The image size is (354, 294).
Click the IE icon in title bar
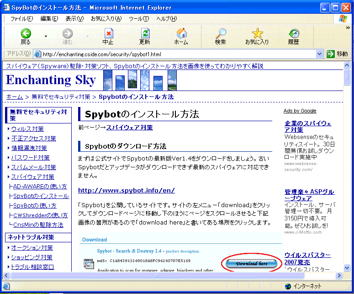tap(6, 7)
